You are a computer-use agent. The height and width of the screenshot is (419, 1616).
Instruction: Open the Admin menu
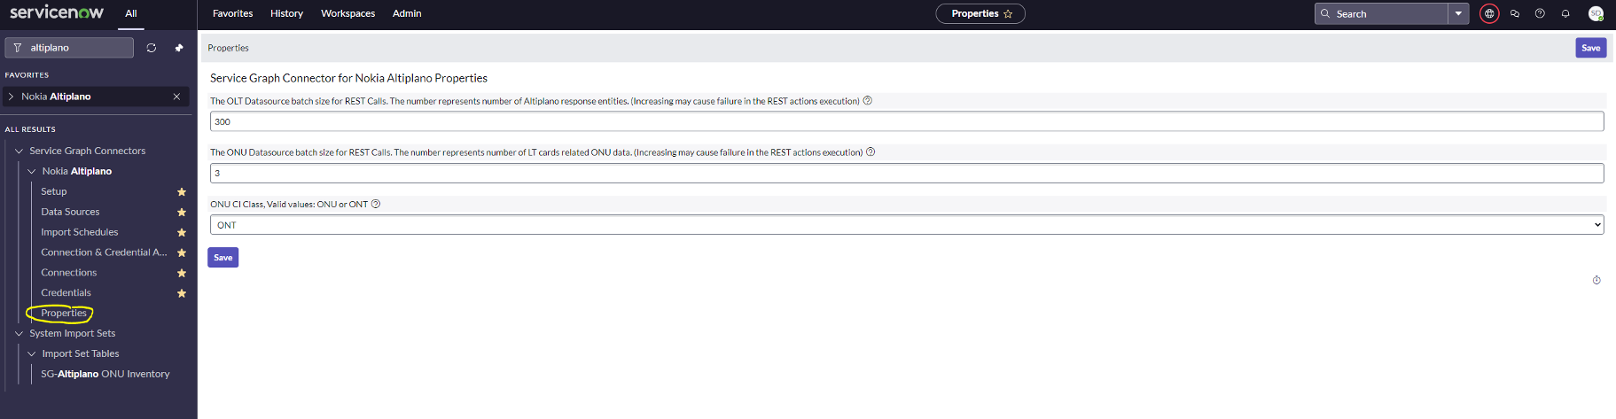[x=407, y=13]
